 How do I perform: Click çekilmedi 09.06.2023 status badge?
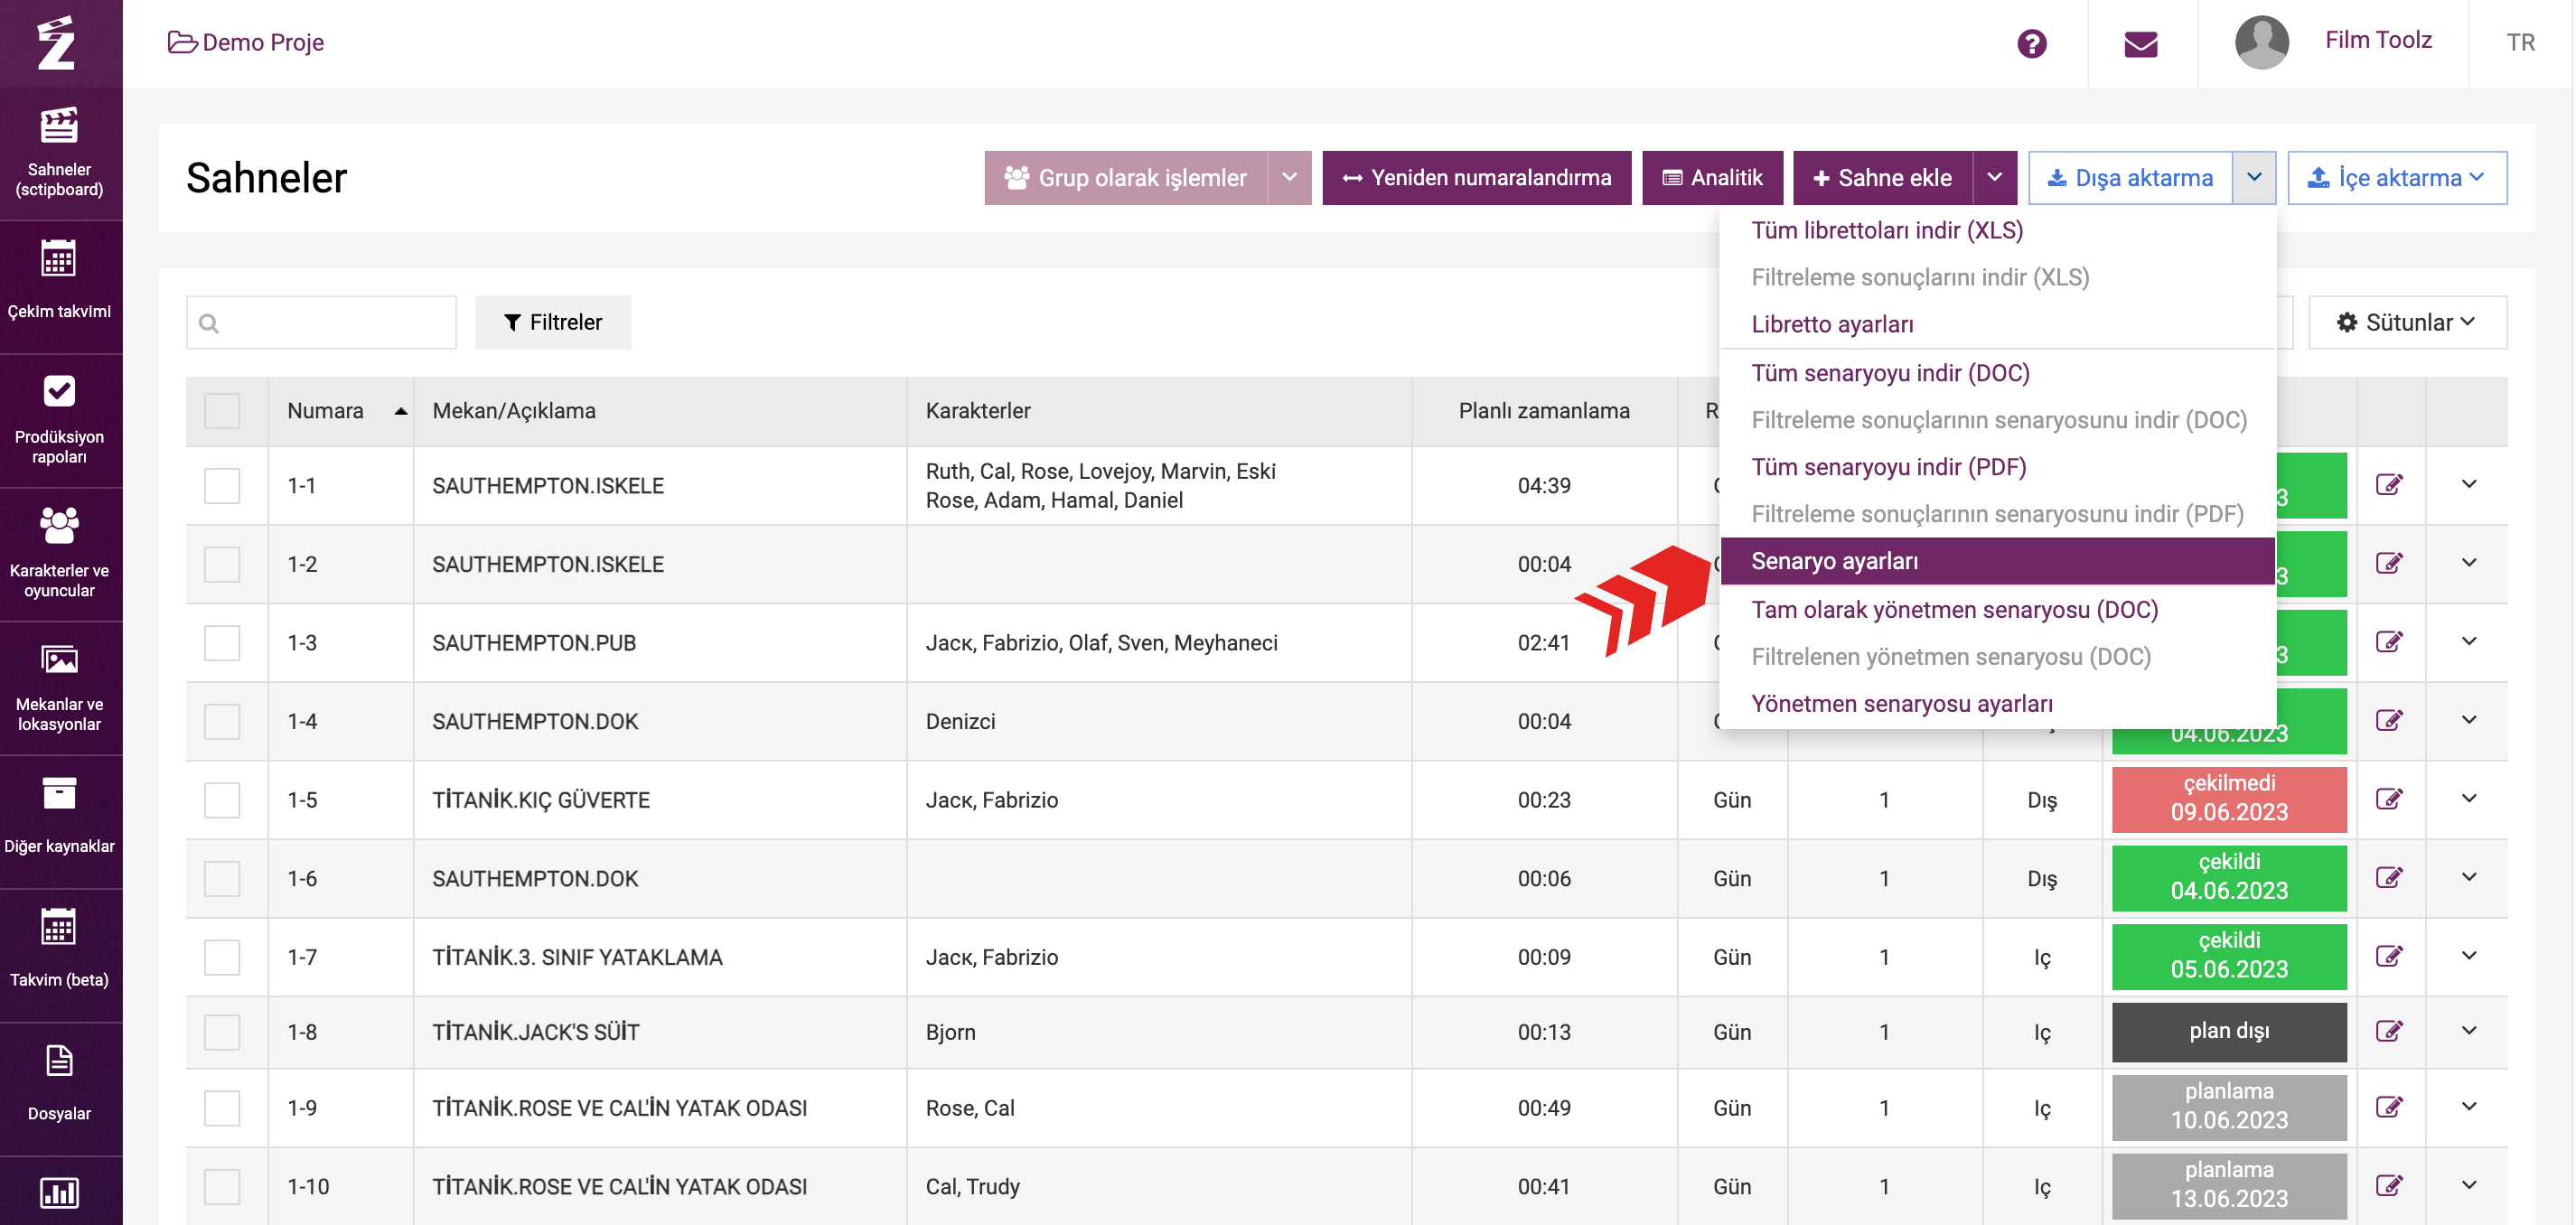[2229, 799]
